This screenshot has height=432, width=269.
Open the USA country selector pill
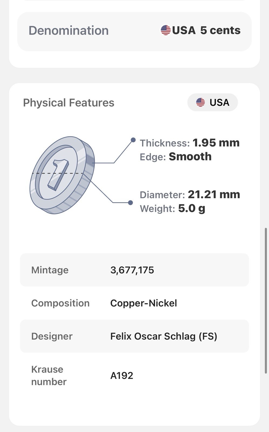click(x=213, y=102)
